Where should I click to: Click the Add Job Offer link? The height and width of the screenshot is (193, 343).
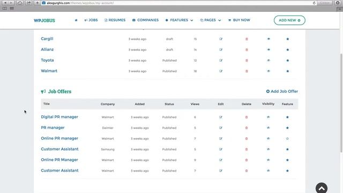(282, 92)
